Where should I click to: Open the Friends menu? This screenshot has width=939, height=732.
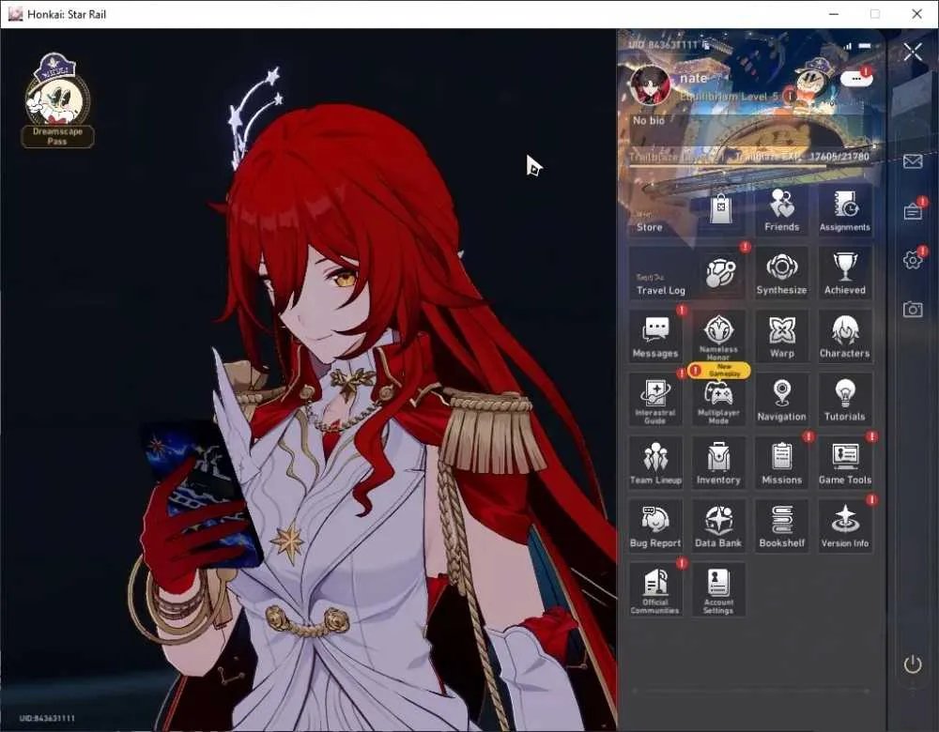pos(781,210)
